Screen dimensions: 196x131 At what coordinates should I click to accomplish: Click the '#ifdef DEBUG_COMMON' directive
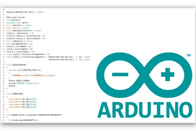19,80
